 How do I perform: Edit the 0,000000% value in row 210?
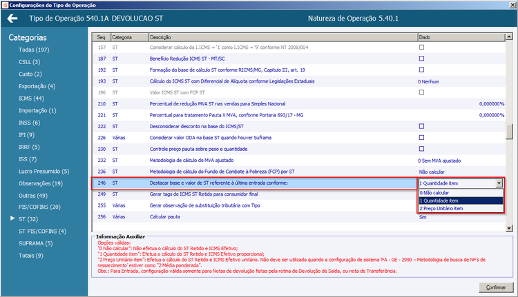(492, 104)
